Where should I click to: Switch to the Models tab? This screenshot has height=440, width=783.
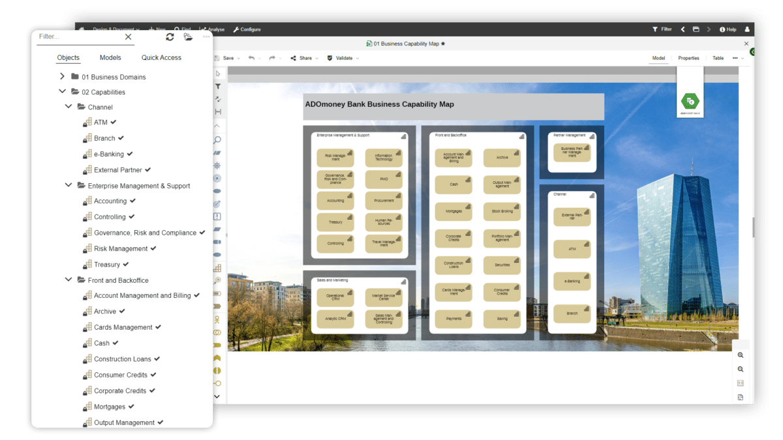coord(110,57)
